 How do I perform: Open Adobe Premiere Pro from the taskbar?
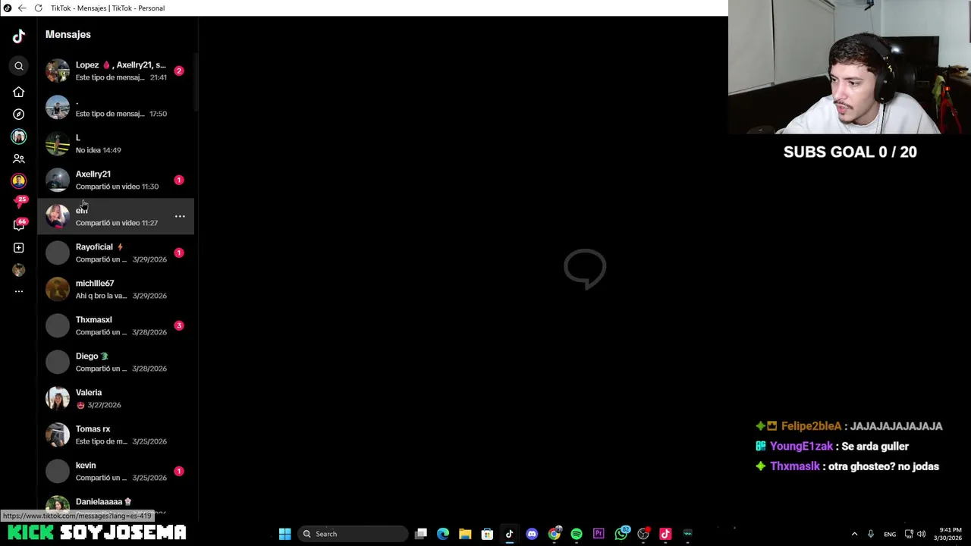pyautogui.click(x=599, y=534)
